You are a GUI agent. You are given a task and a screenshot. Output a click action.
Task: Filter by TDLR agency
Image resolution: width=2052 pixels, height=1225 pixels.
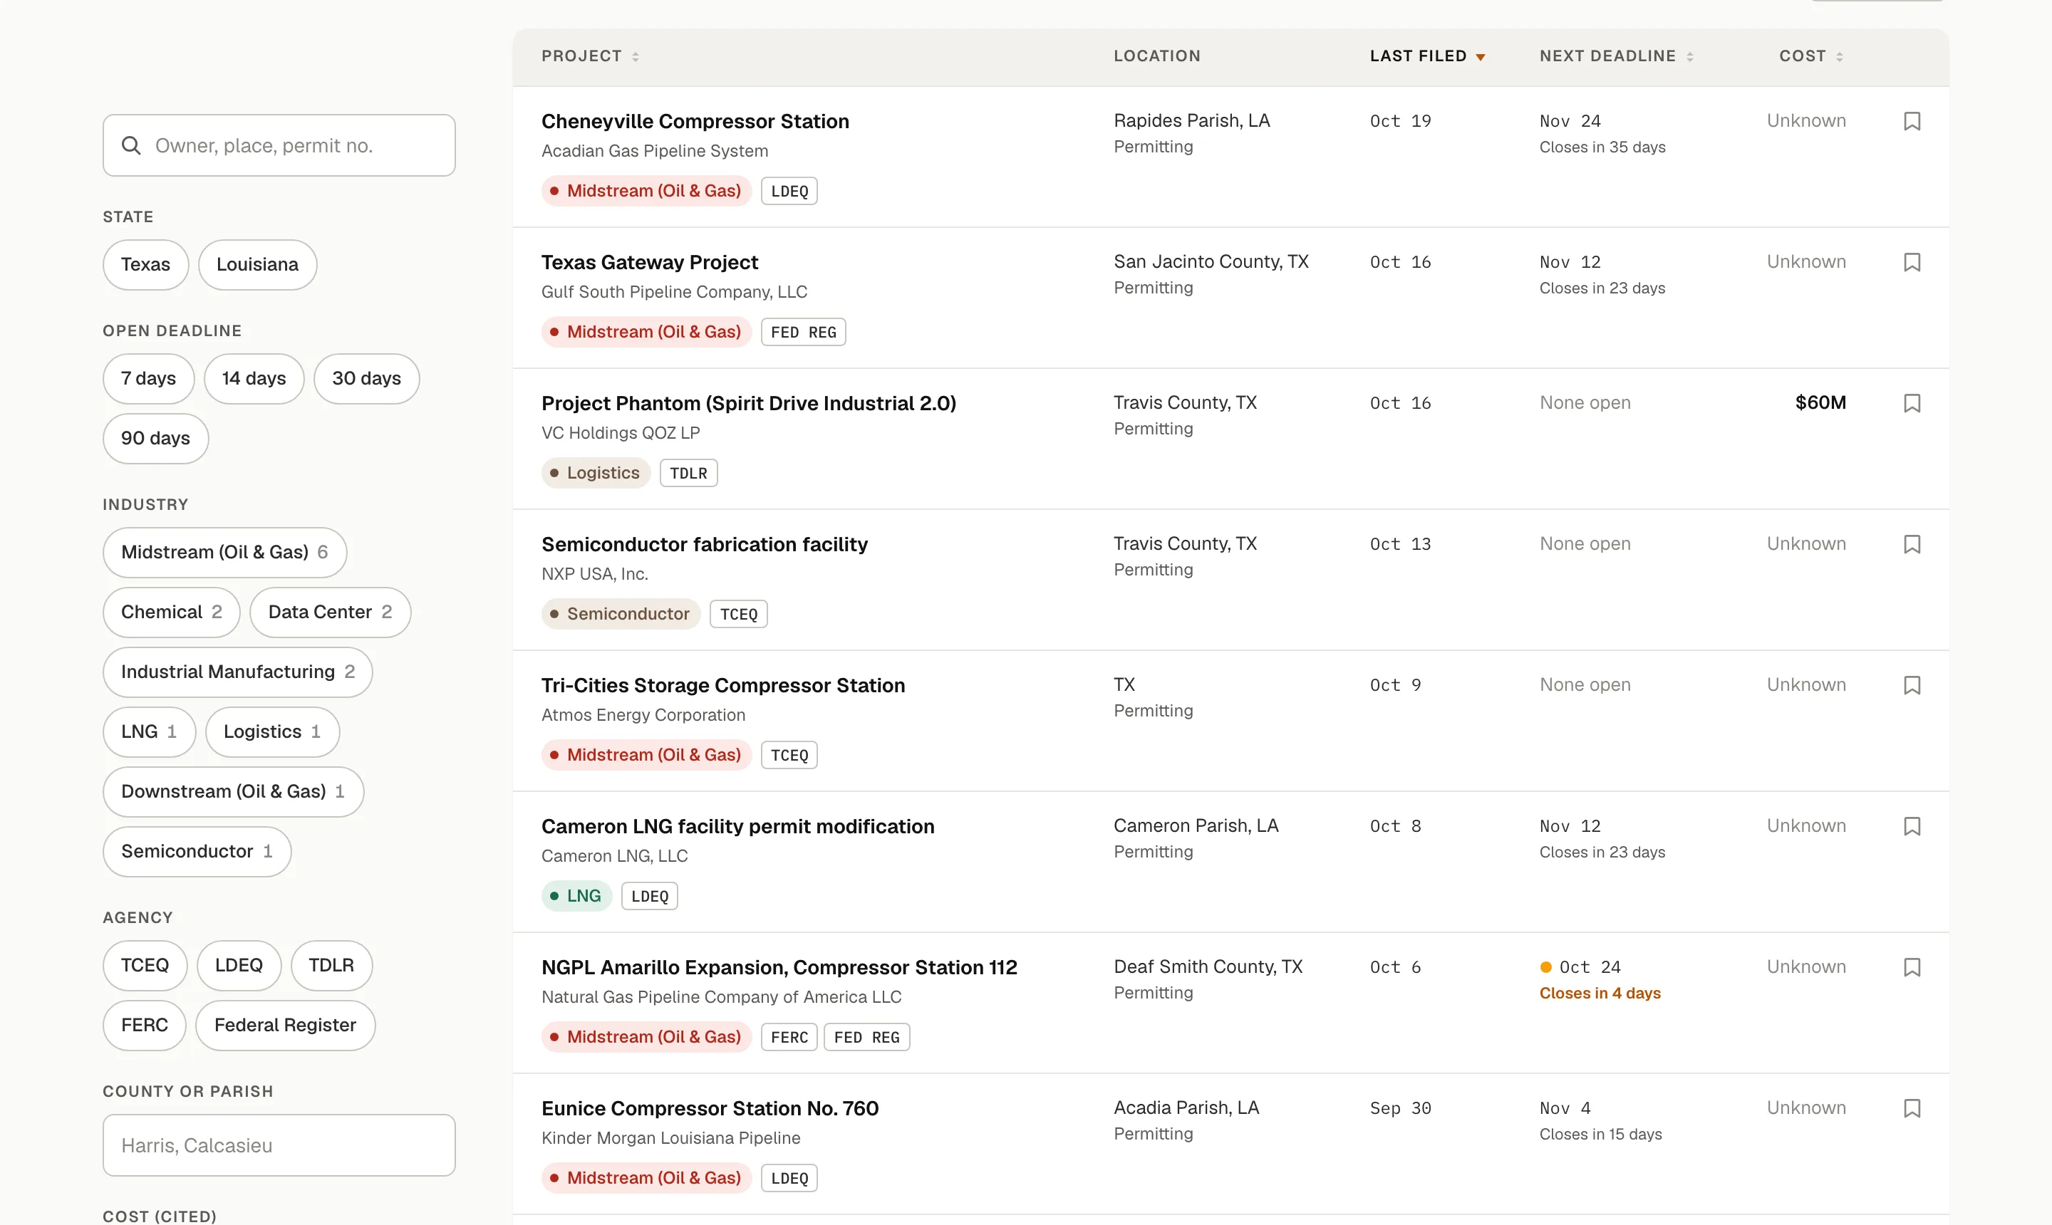coord(332,966)
